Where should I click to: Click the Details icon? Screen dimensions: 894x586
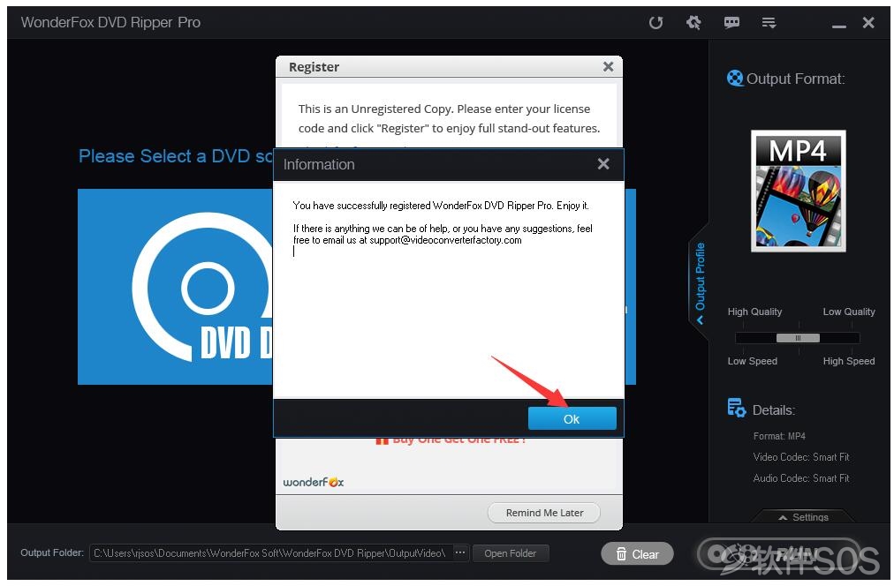[736, 408]
